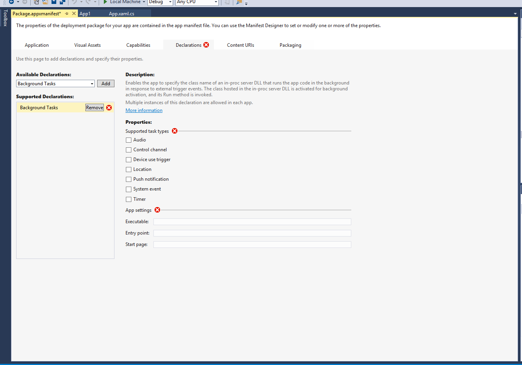Go to the Capabilities tab
Viewport: 522px width, 365px height.
(x=138, y=45)
